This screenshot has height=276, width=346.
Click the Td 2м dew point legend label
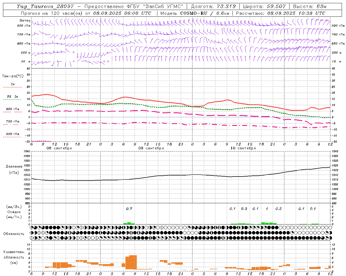[x=13, y=96]
